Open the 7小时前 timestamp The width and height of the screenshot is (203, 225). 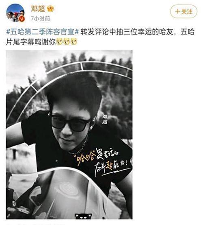[41, 18]
